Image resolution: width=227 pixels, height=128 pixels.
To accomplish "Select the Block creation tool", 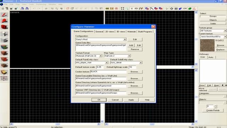I will pos(4,40).
